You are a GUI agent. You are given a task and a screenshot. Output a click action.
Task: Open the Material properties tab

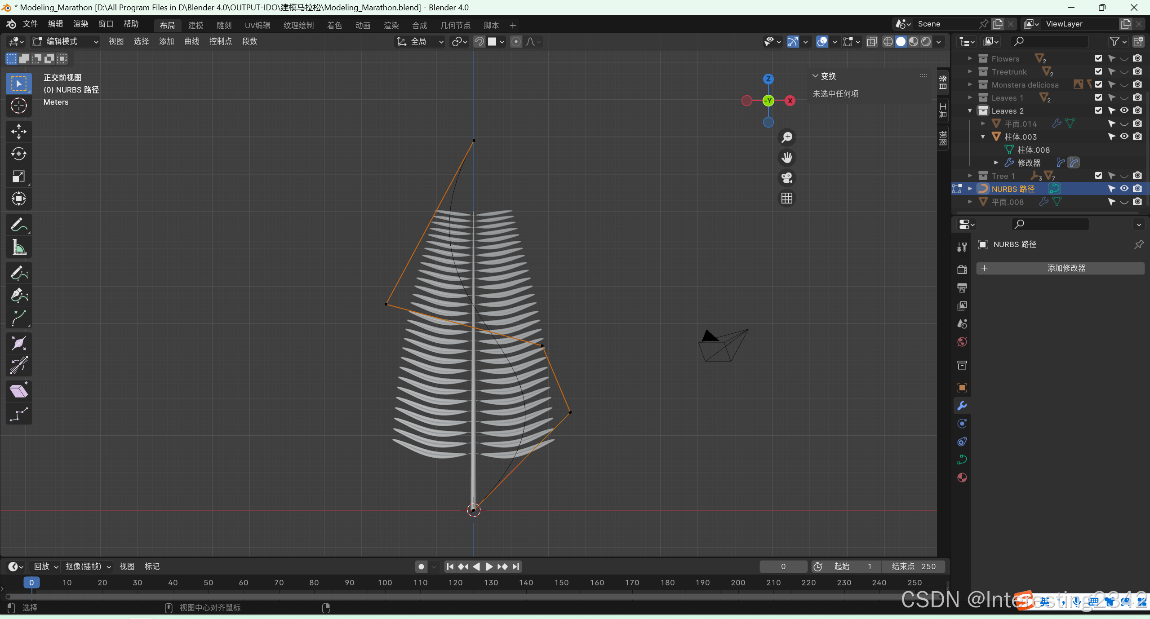coord(962,478)
